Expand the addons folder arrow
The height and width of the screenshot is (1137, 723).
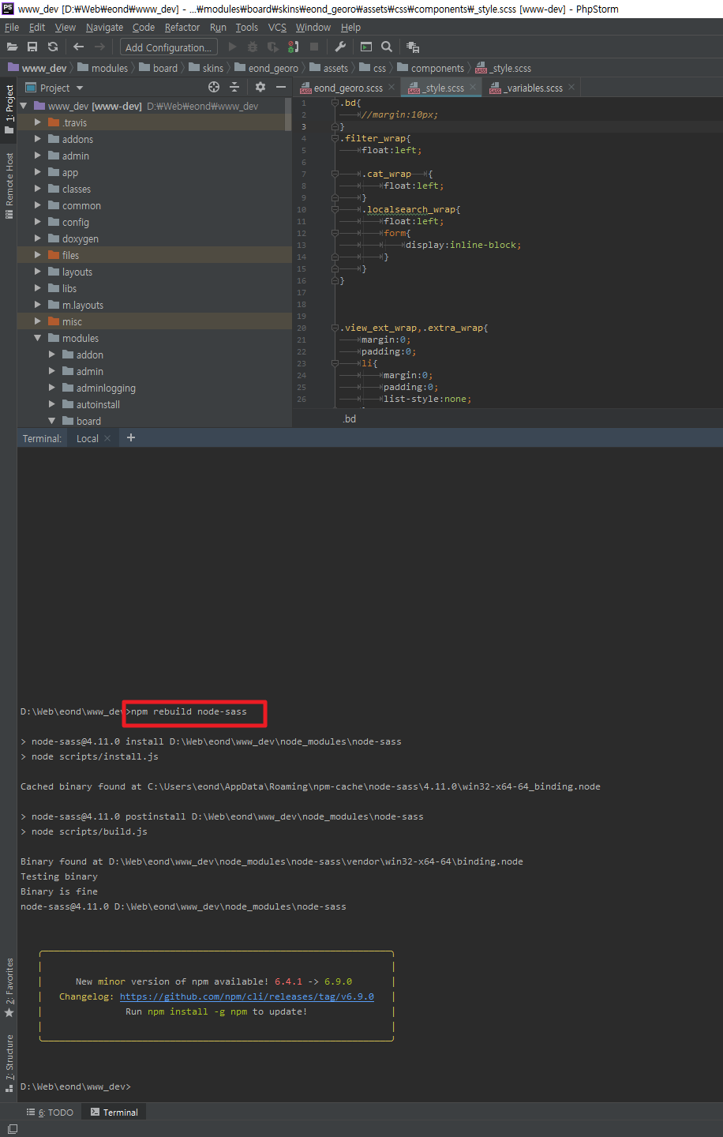37,139
